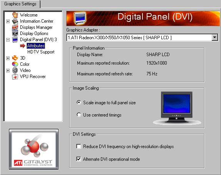This screenshot has height=175, width=221.
Task: Enable Reduce DVI frequency on high-resolution displays
Action: click(x=79, y=147)
